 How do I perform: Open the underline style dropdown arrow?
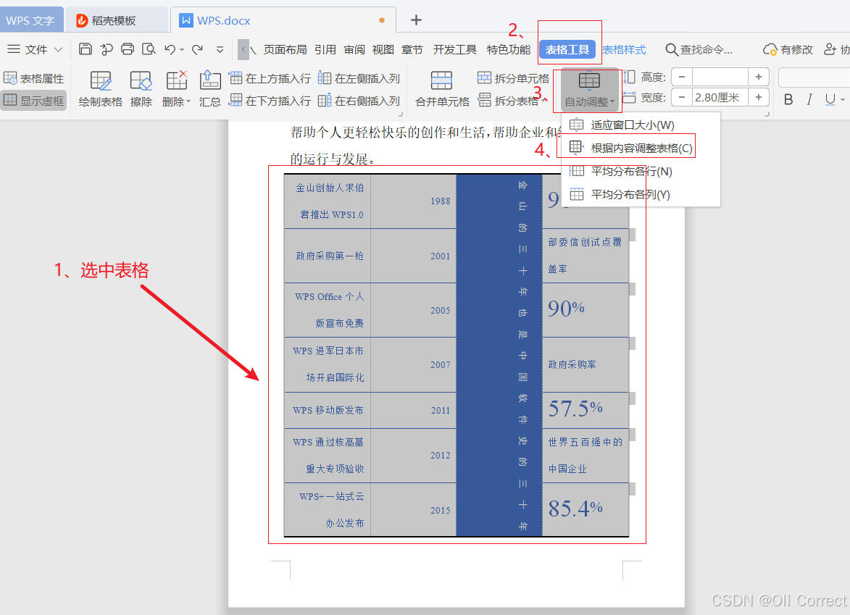843,100
